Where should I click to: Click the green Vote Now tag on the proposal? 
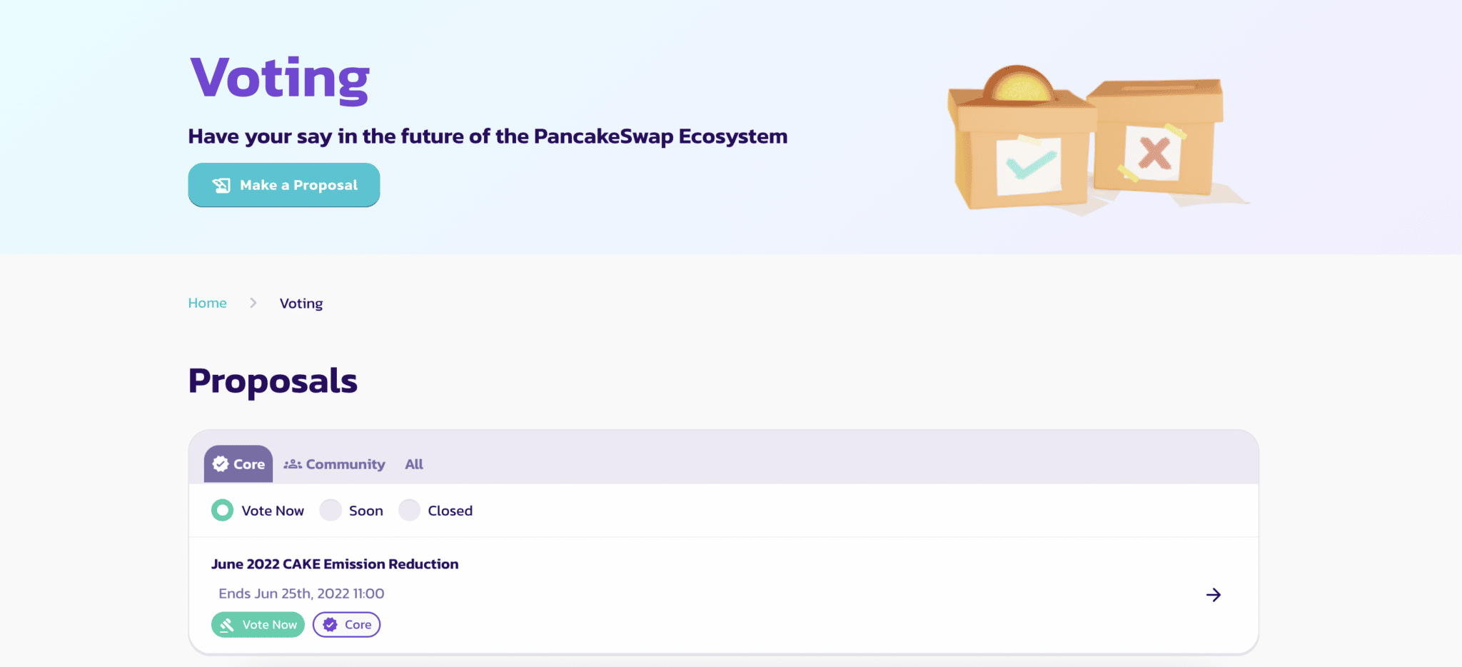257,624
